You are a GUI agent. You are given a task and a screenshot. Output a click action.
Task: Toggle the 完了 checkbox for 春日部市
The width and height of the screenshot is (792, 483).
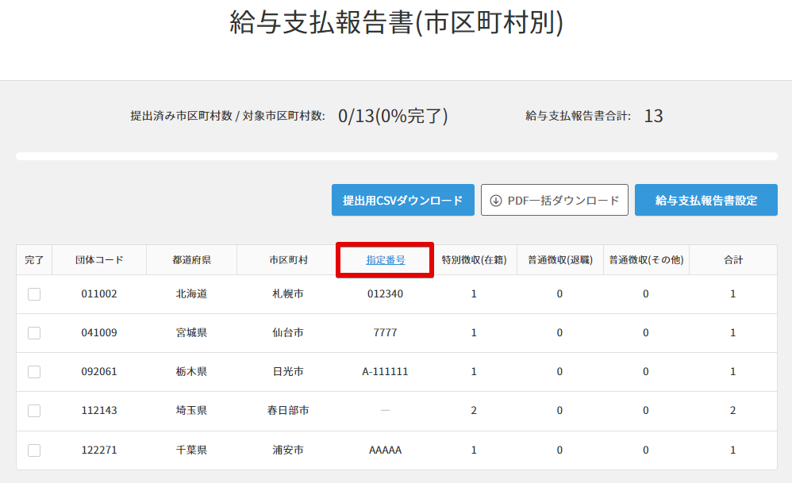point(34,411)
